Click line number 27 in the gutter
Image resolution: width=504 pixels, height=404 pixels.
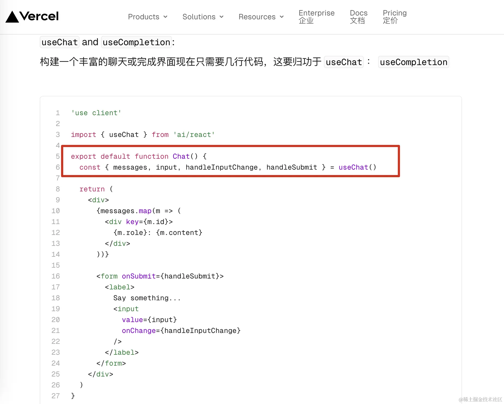(x=56, y=396)
